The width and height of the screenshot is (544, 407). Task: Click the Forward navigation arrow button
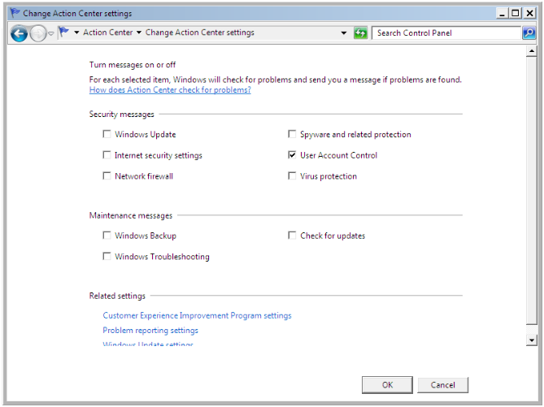tap(37, 33)
